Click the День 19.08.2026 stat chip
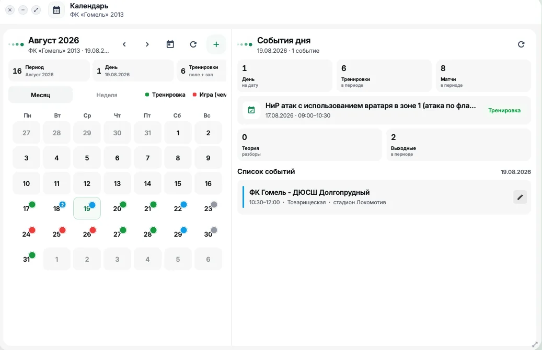Viewport: 542px width, 350px height. click(x=133, y=71)
